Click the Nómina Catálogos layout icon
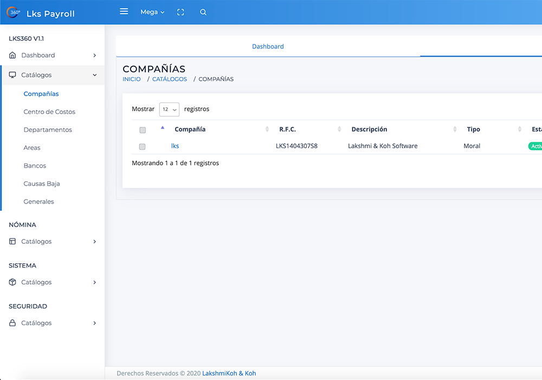This screenshot has height=380, width=542. 12,242
